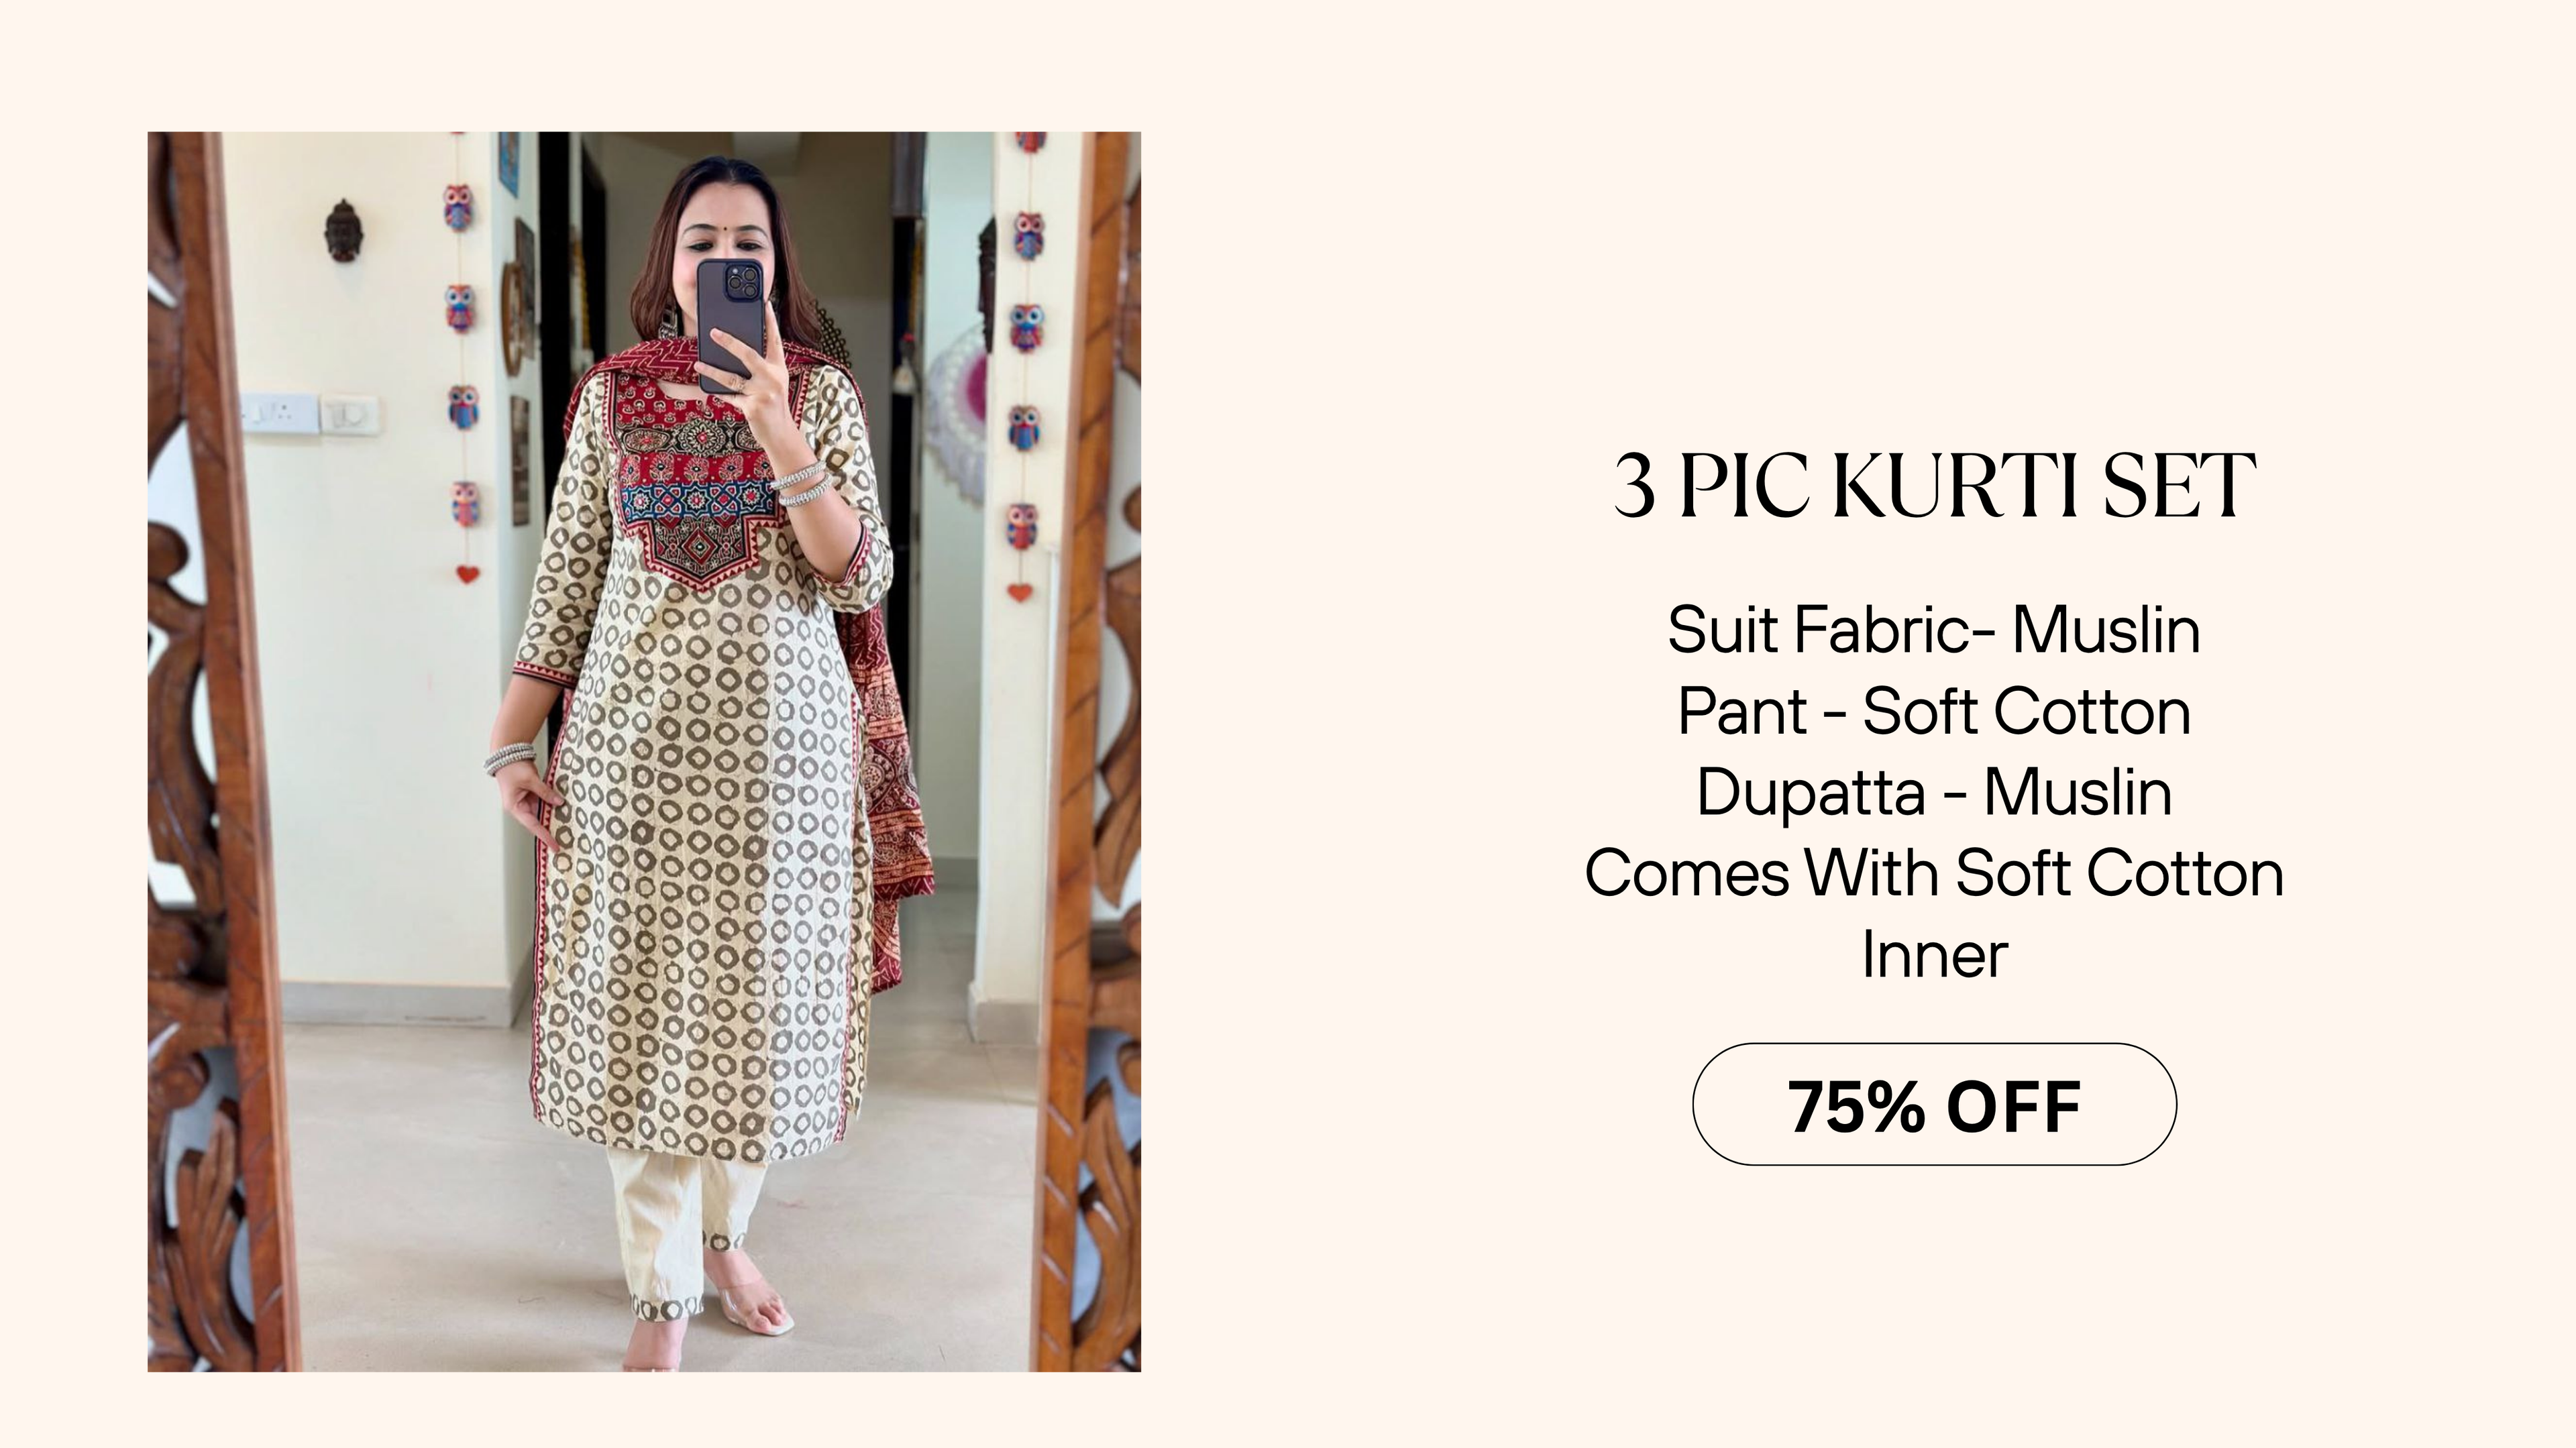
Task: Click the 75% OFF pill button
Action: [1934, 1104]
